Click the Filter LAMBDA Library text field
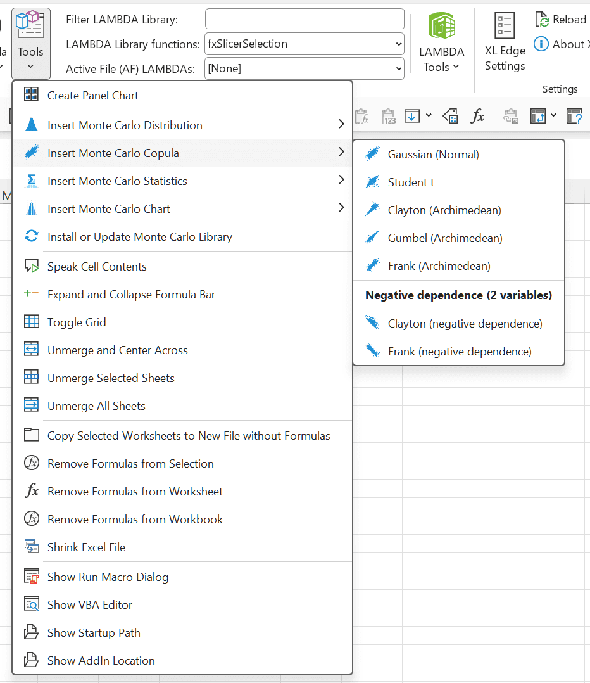Viewport: 590px width, 683px height. point(304,19)
